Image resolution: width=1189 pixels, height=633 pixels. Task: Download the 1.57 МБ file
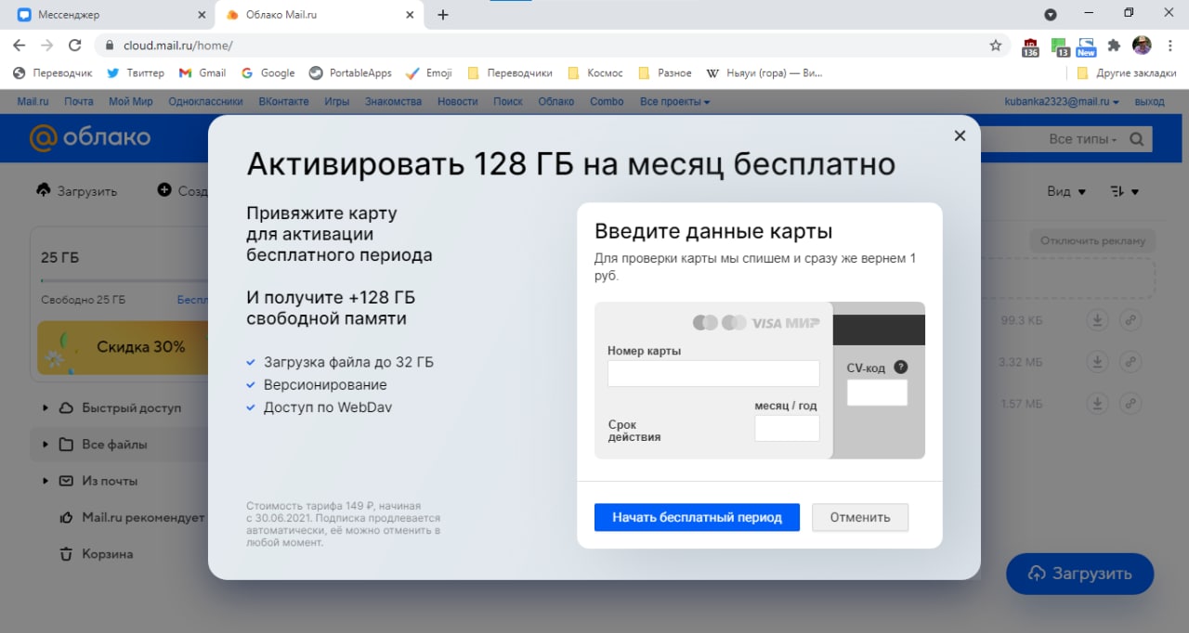coord(1097,404)
